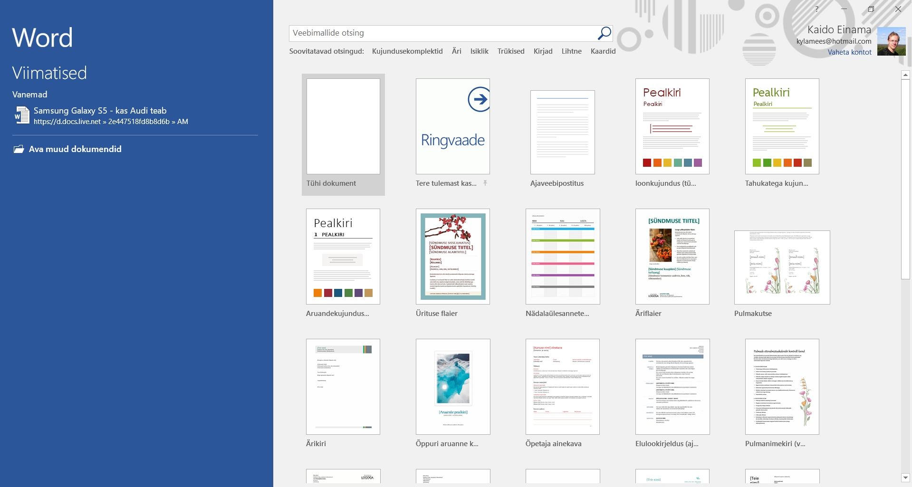The image size is (912, 487).
Task: Click the scrollbar down arrow
Action: point(905,477)
